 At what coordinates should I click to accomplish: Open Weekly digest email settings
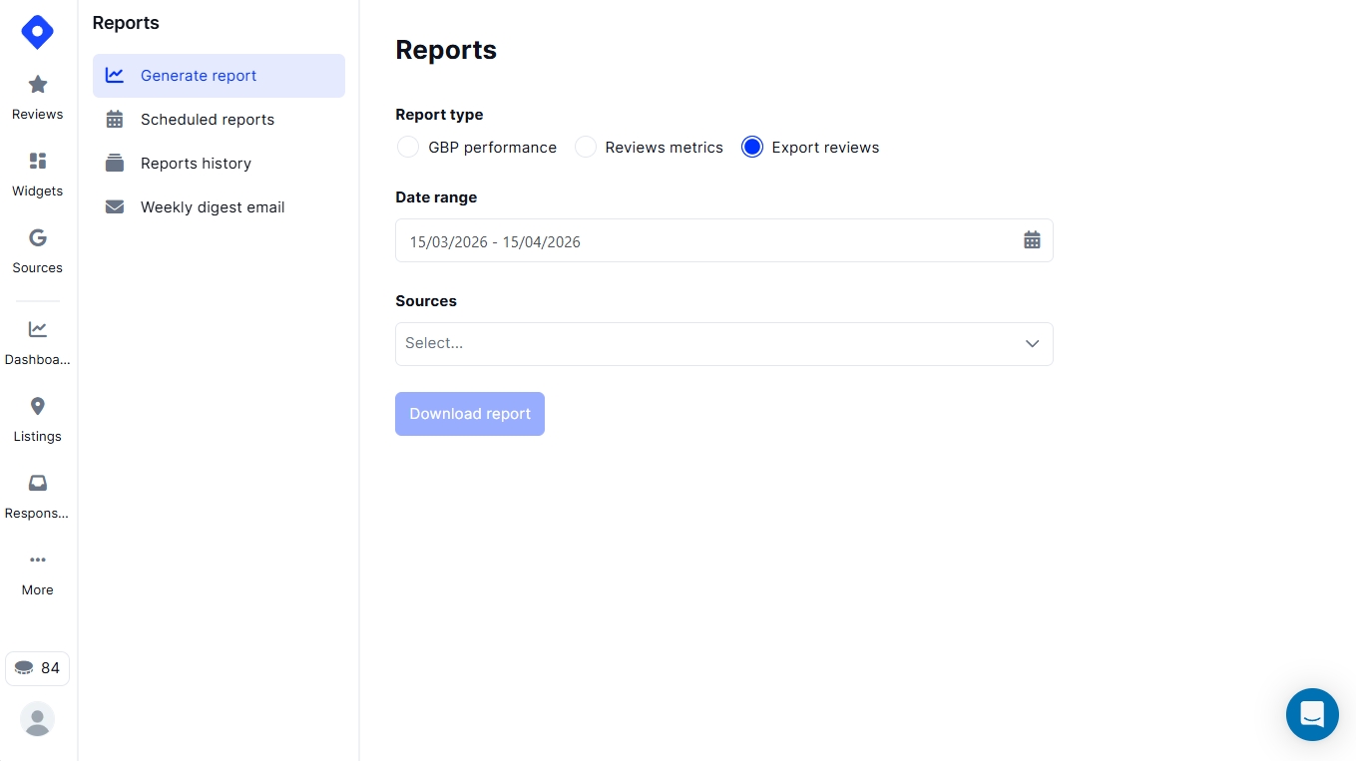click(213, 207)
